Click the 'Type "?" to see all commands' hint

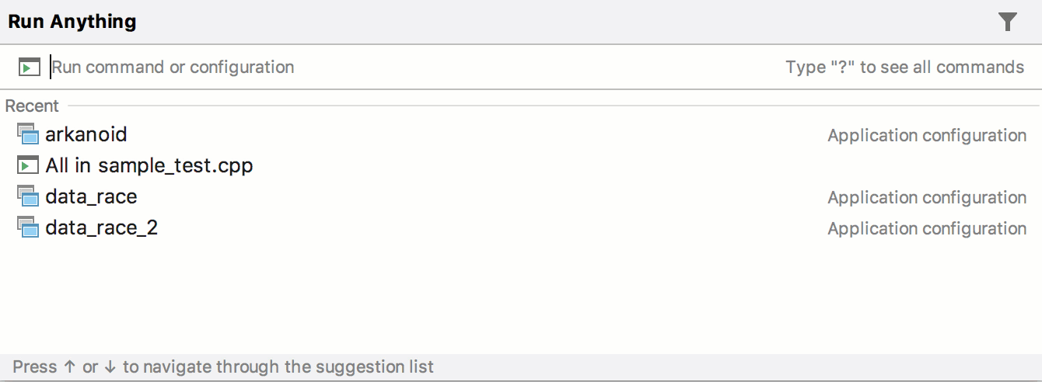[x=904, y=68]
